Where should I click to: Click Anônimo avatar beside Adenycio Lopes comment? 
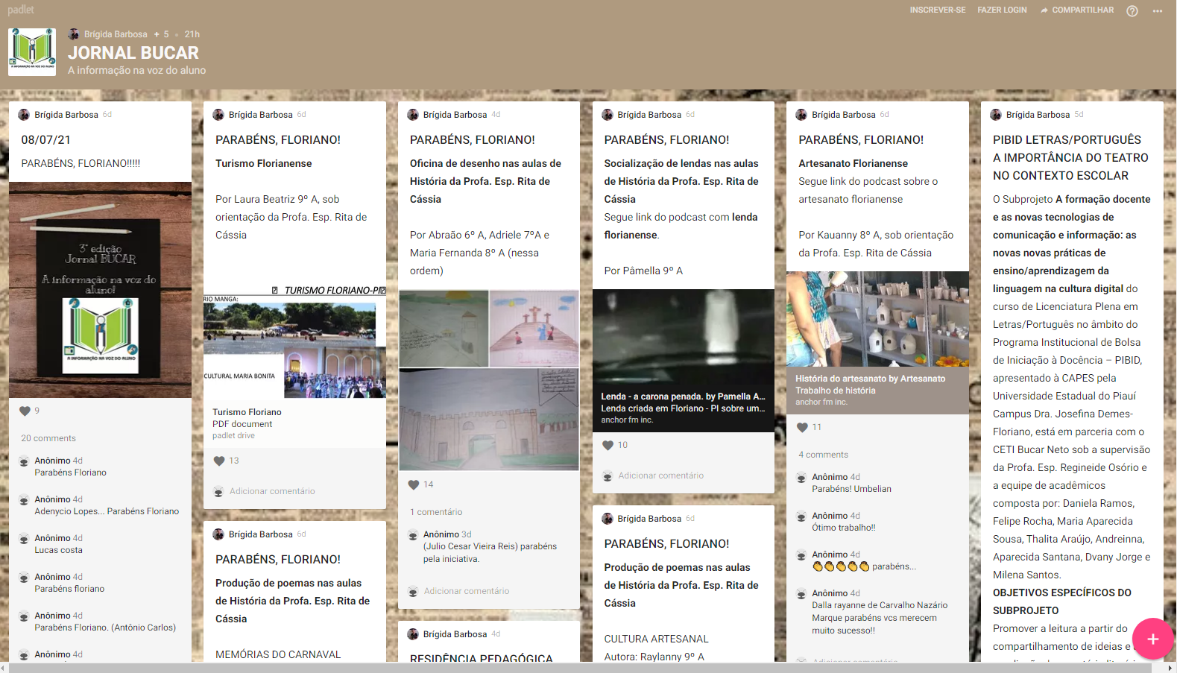(x=25, y=500)
